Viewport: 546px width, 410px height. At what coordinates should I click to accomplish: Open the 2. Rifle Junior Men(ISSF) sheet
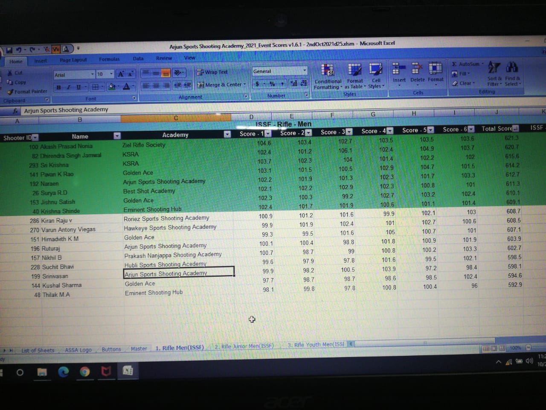pos(244,346)
